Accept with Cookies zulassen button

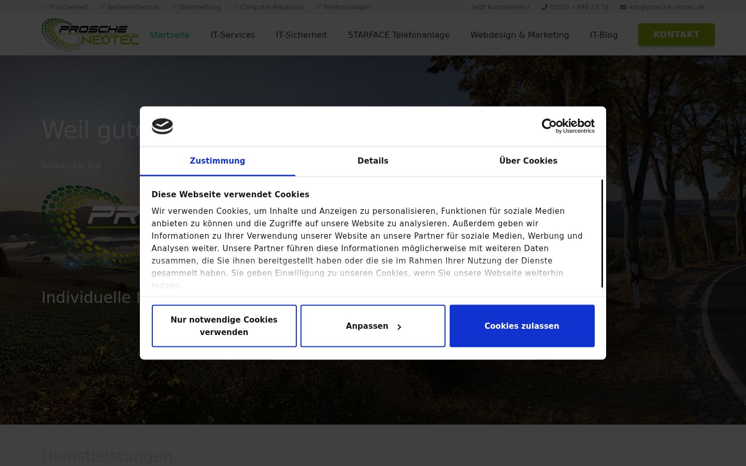(522, 326)
